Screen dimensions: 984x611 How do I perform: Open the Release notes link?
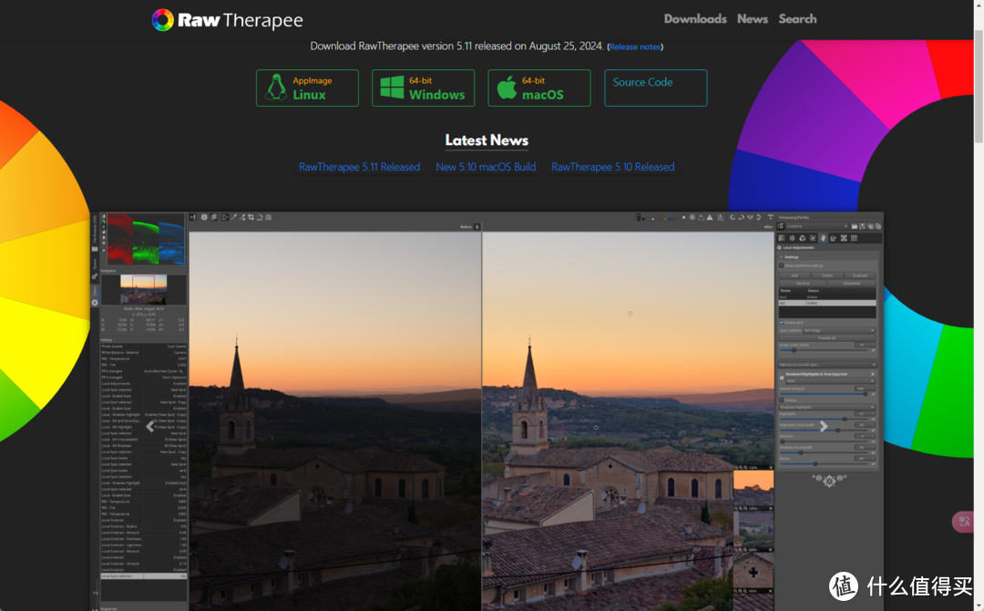635,47
